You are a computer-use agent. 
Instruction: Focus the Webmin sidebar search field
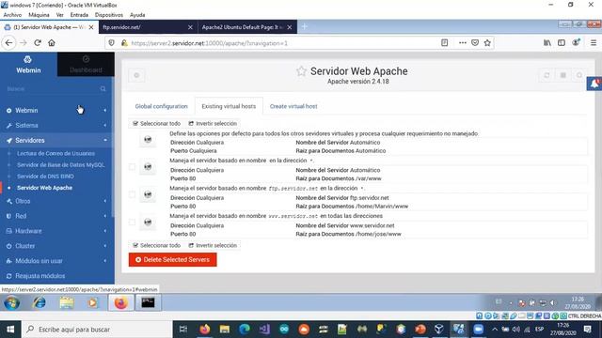click(x=53, y=88)
